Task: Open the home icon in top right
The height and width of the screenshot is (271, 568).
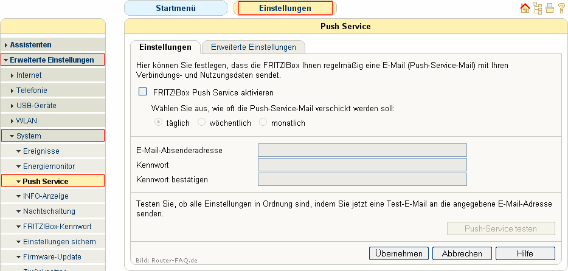Action: (x=525, y=9)
